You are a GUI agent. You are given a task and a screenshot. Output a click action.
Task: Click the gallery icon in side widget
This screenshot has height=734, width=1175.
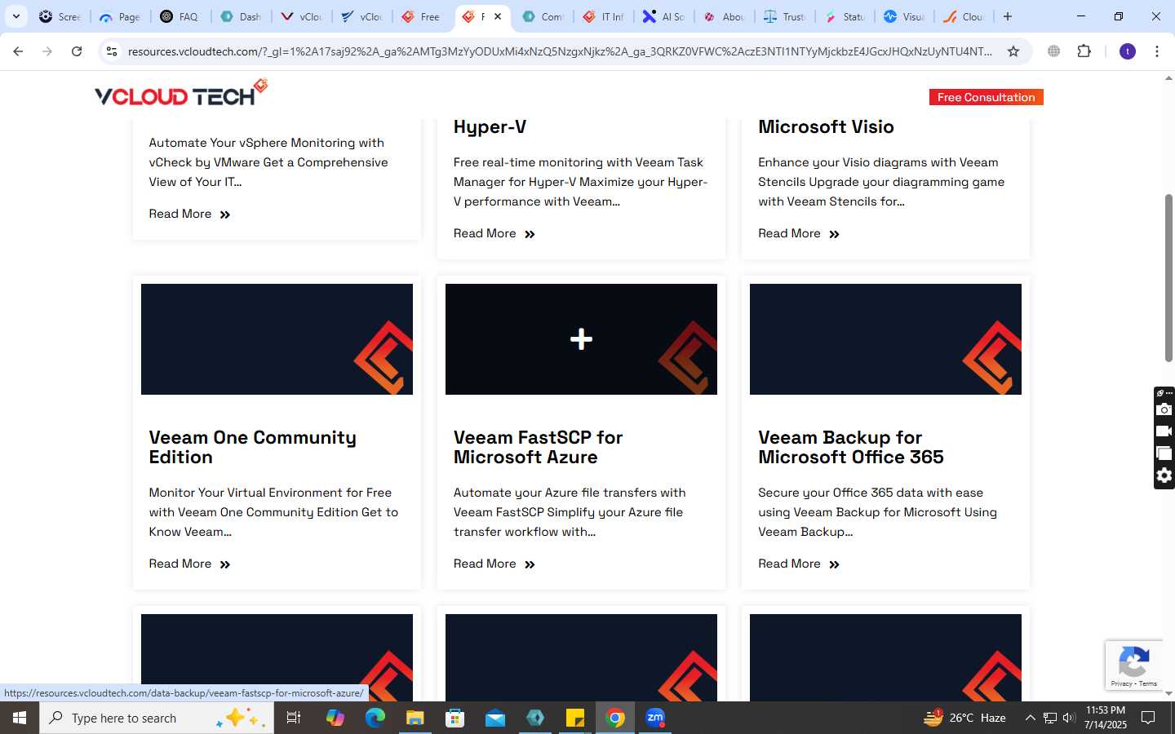coord(1164,453)
